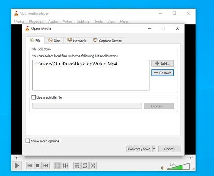Image resolution: width=214 pixels, height=176 pixels.
Task: Select the Disc tab
Action: click(x=54, y=41)
